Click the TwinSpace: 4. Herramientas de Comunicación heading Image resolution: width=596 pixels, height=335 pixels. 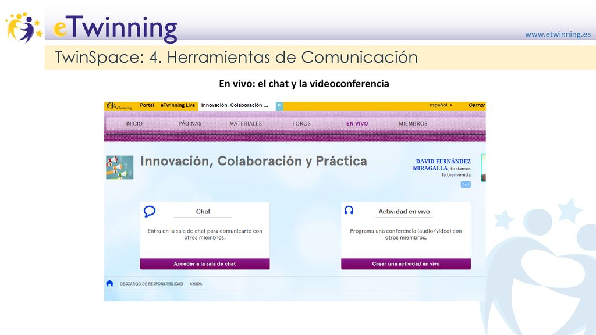pyautogui.click(x=236, y=58)
